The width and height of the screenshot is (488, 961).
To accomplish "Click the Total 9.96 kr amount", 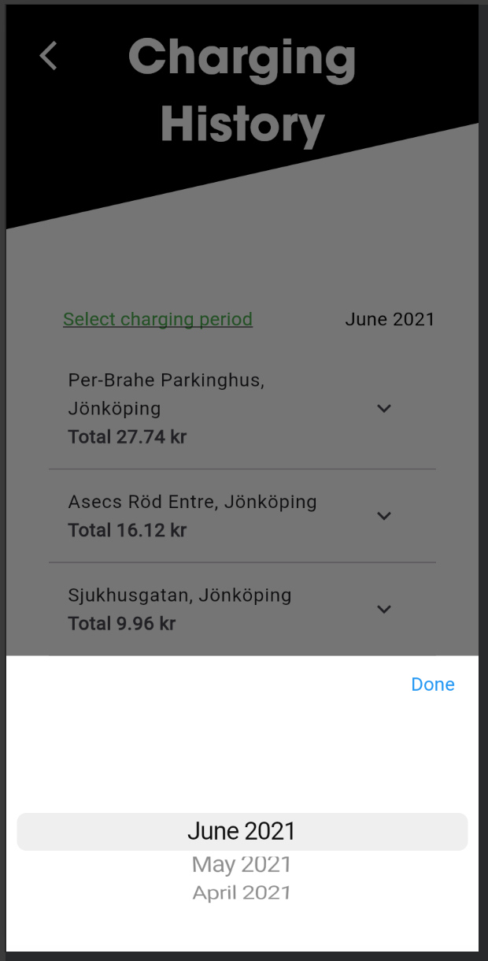I will [x=122, y=624].
